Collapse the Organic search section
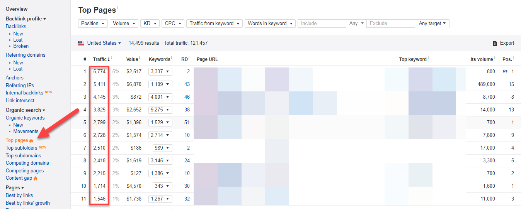The width and height of the screenshot is (521, 209). (x=26, y=110)
